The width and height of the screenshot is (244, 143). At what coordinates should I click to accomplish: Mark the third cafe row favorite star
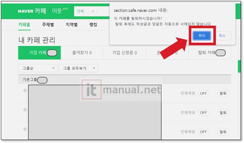[x=25, y=129]
